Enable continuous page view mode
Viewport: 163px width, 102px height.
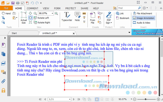(102, 99)
